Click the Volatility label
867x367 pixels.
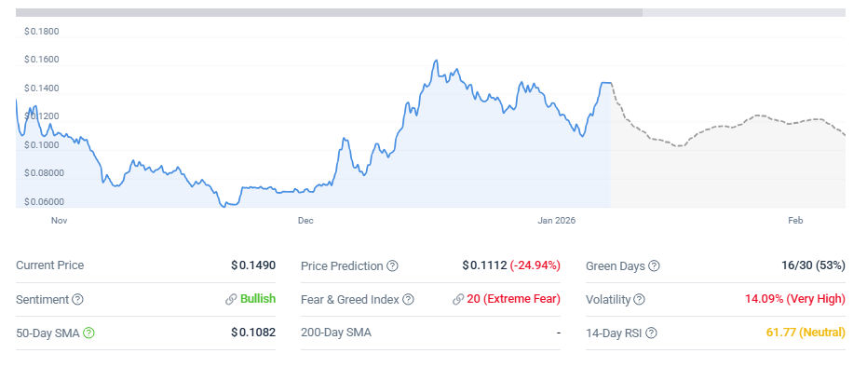click(608, 300)
